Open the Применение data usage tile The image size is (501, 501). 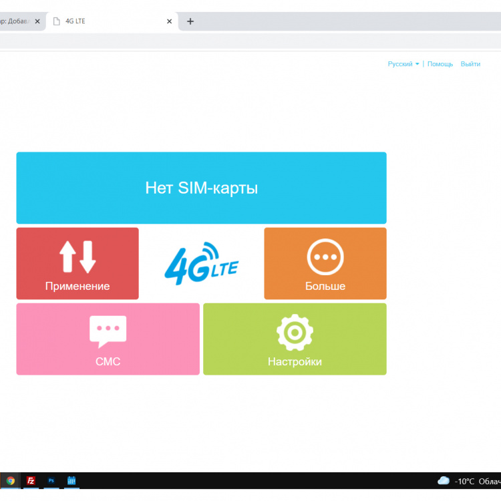pos(77,263)
